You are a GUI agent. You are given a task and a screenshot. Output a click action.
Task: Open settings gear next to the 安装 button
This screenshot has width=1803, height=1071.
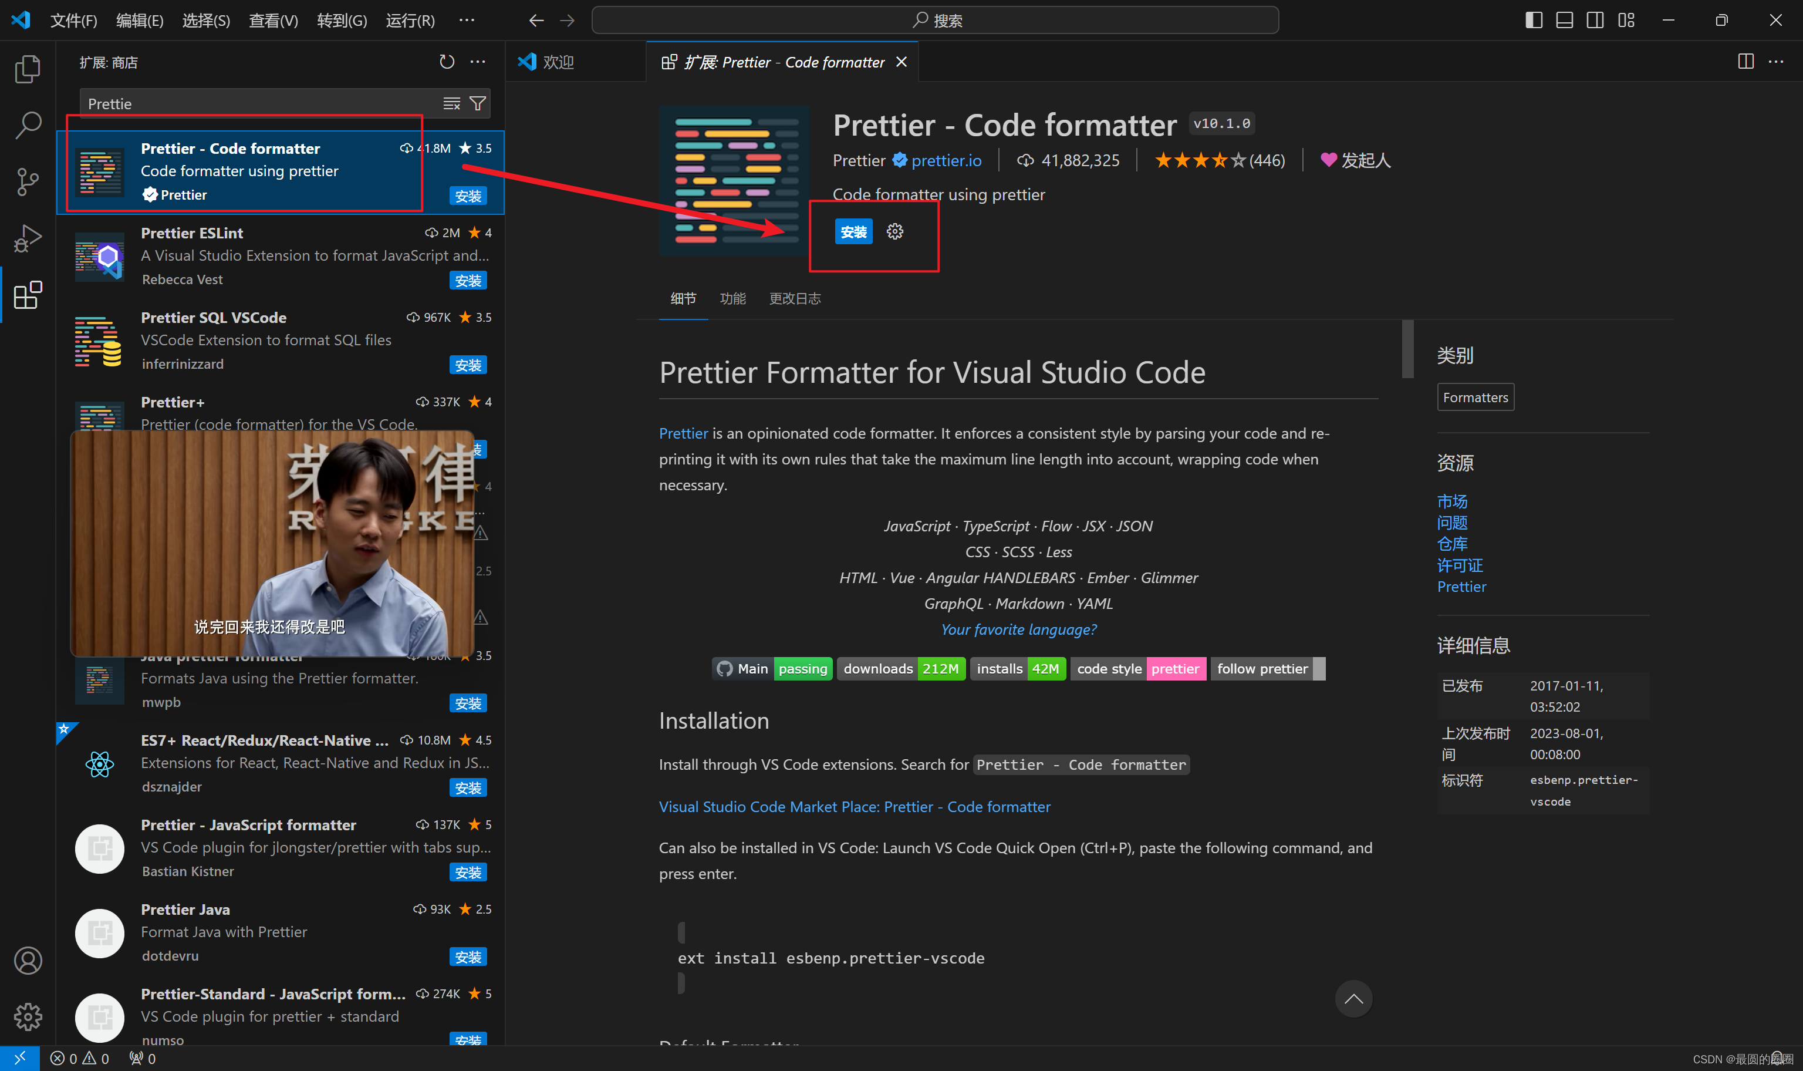point(894,232)
